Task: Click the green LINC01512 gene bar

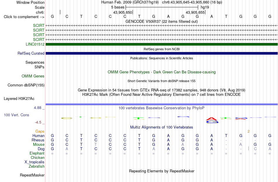Action: (x=162, y=44)
